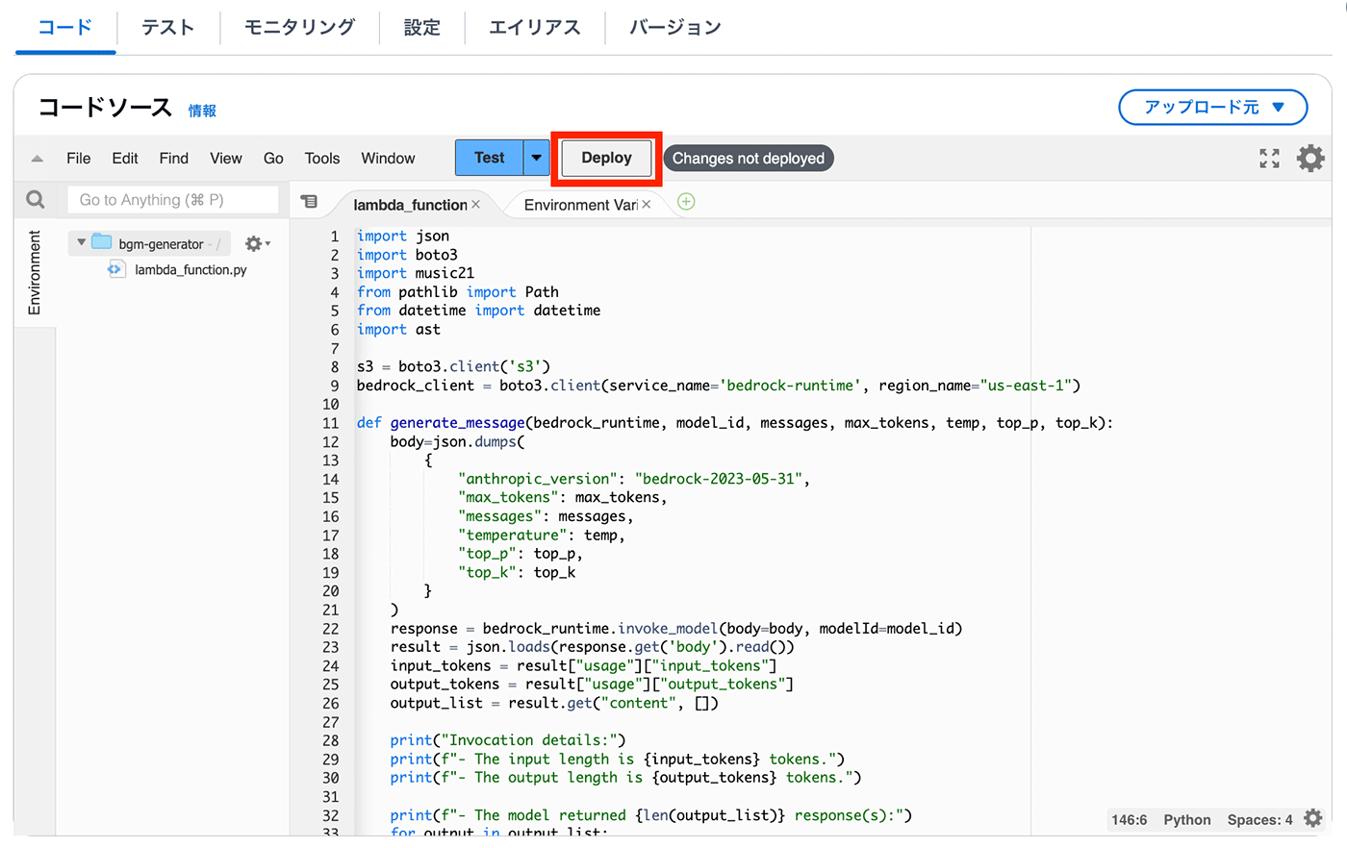This screenshot has width=1347, height=848.
Task: Click lambda_function.py file icon in tree
Action: [115, 269]
